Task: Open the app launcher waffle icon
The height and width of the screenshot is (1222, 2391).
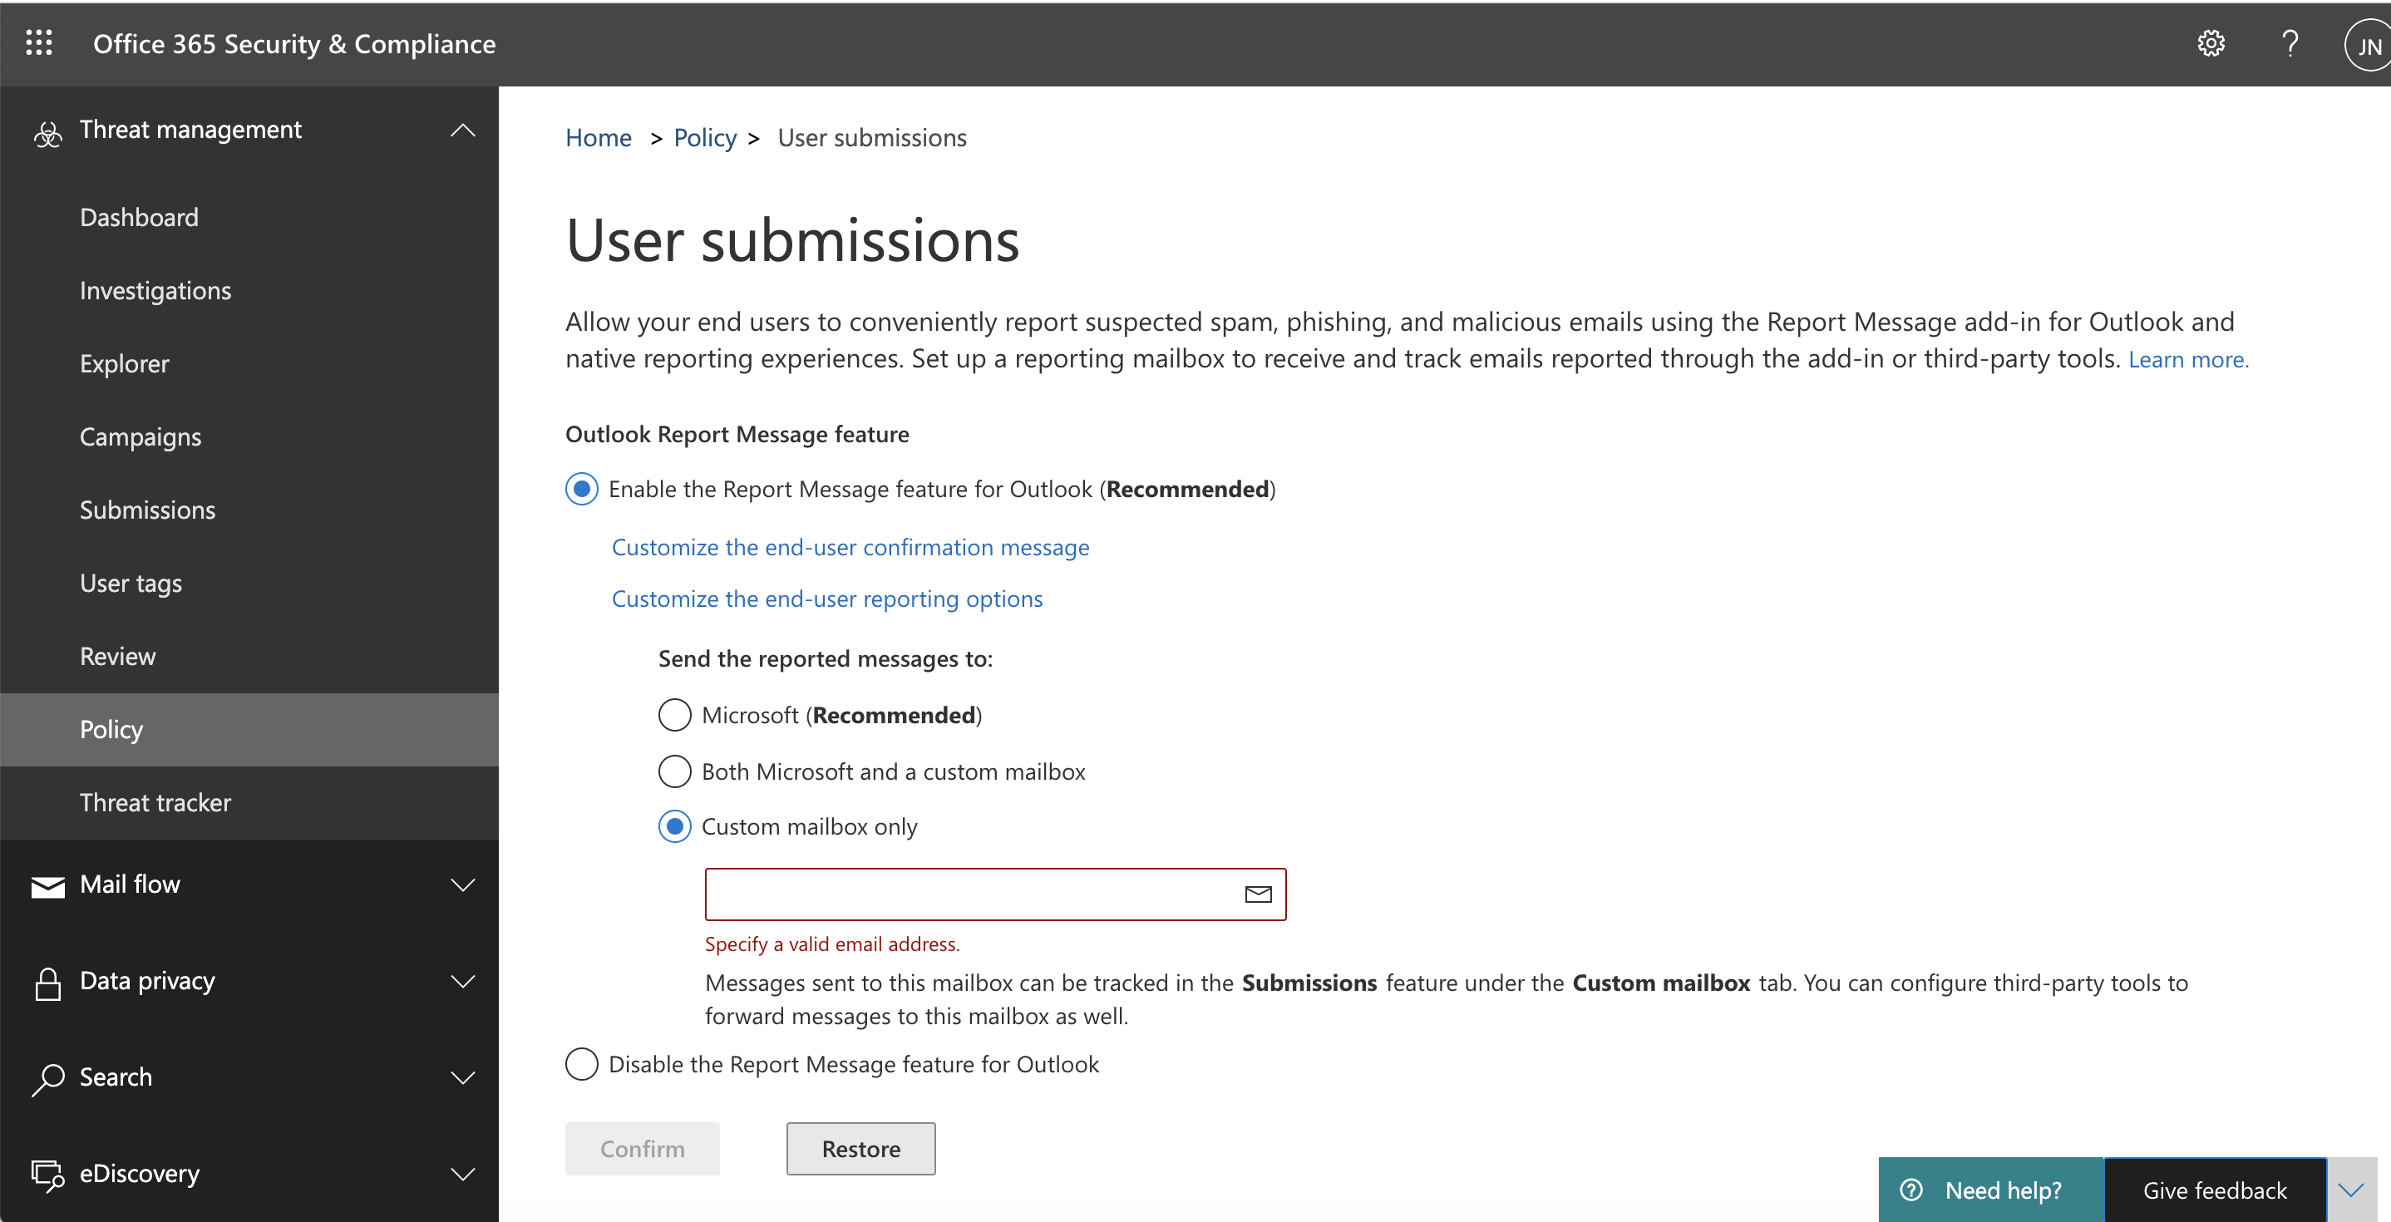Action: 39,42
